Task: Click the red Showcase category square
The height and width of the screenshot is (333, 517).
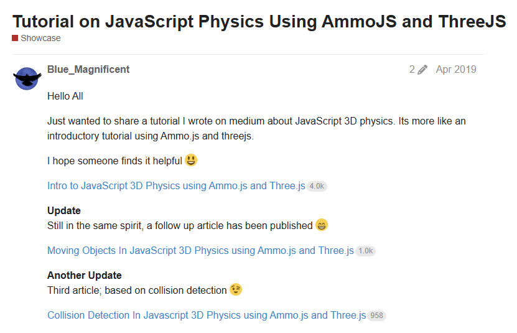Action: coord(15,39)
